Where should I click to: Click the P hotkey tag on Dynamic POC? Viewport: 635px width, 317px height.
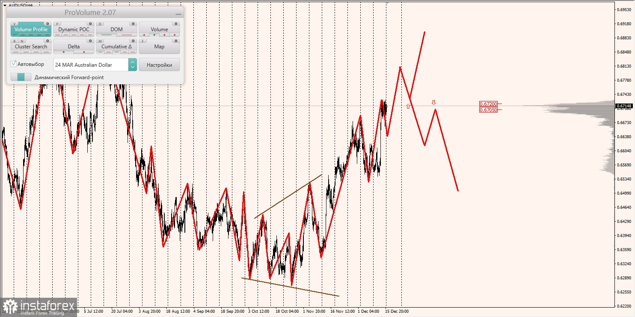coord(58,24)
